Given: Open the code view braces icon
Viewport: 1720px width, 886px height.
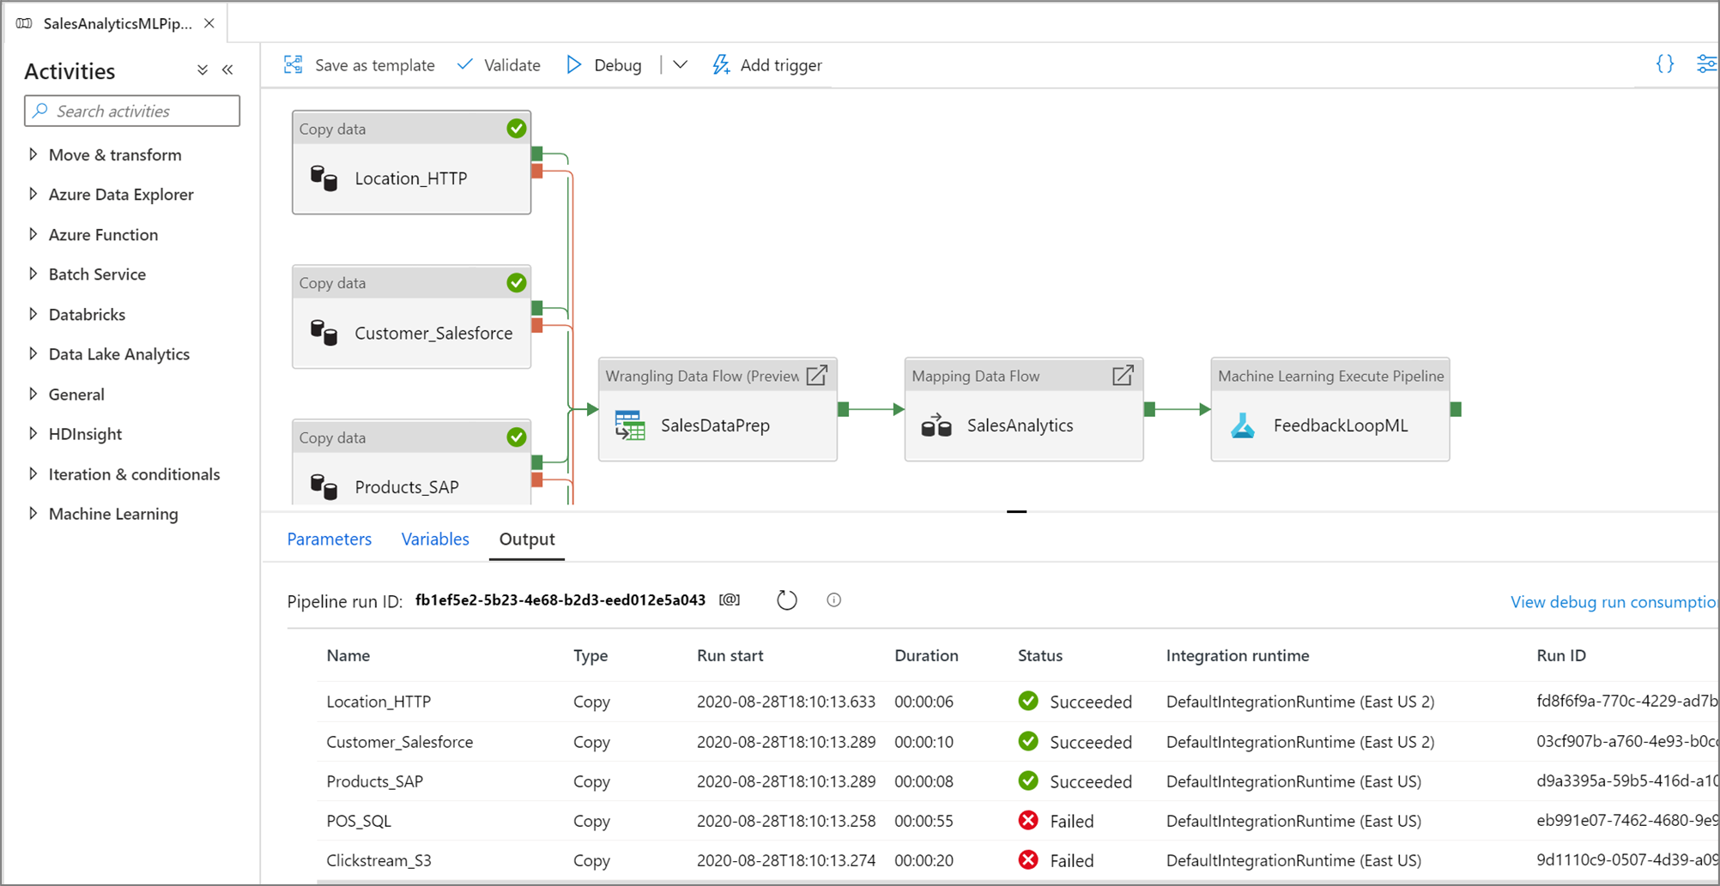Looking at the screenshot, I should click(1664, 64).
